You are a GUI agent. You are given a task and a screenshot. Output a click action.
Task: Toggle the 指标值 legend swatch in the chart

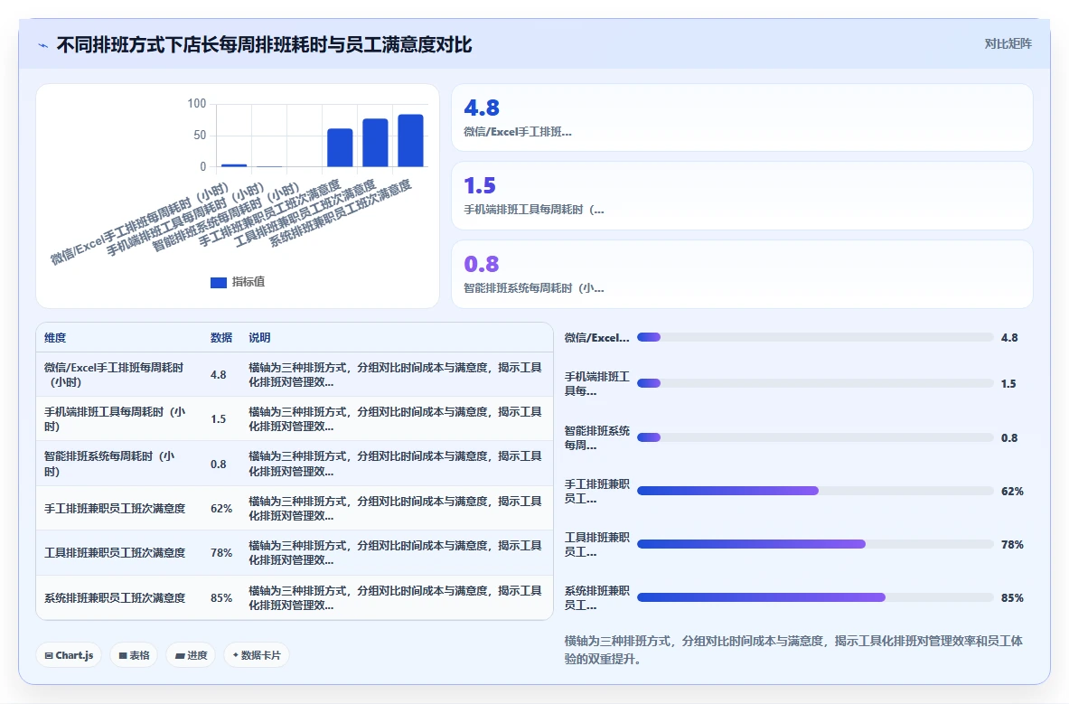(x=218, y=282)
